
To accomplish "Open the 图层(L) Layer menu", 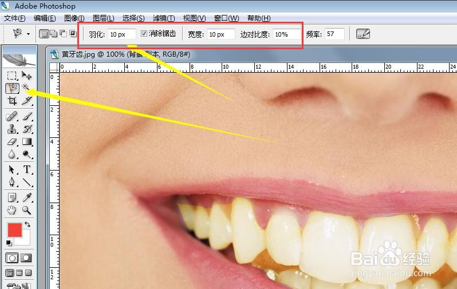I will click(x=103, y=18).
